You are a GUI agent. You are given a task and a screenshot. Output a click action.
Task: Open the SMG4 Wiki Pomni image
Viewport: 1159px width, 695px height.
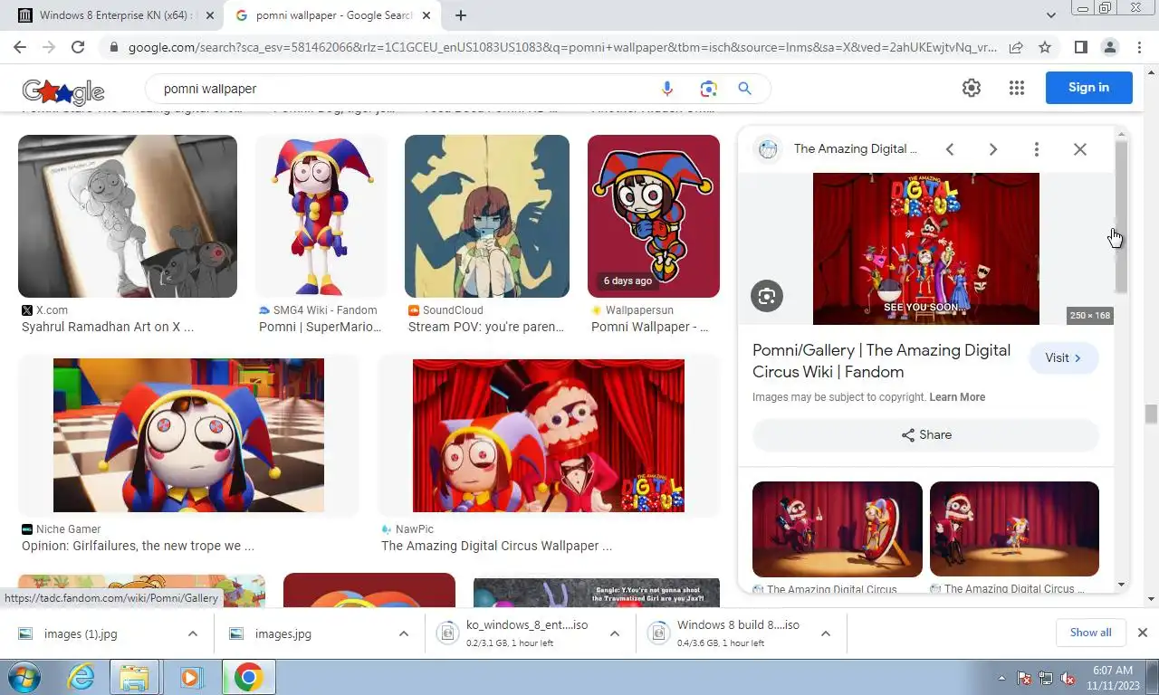[x=321, y=216]
